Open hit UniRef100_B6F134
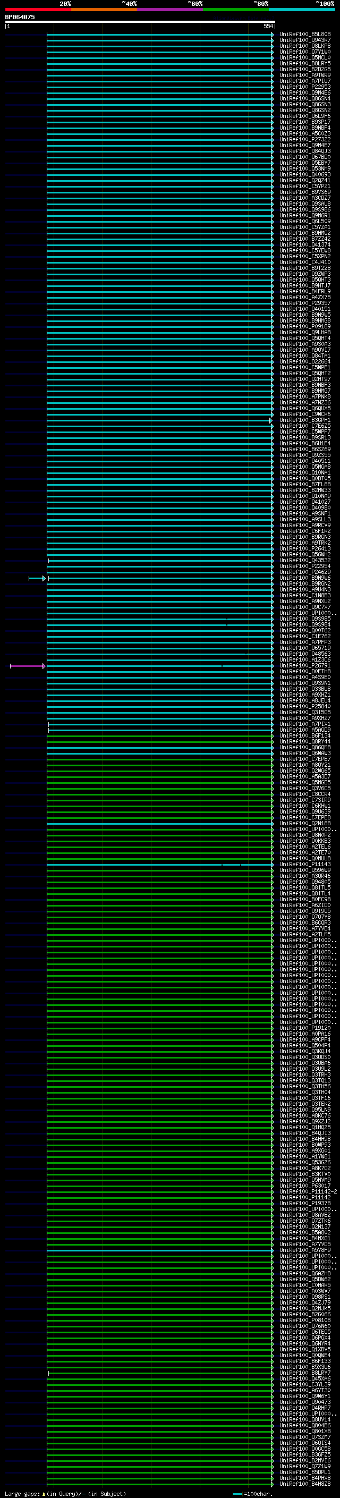 (x=305, y=735)
